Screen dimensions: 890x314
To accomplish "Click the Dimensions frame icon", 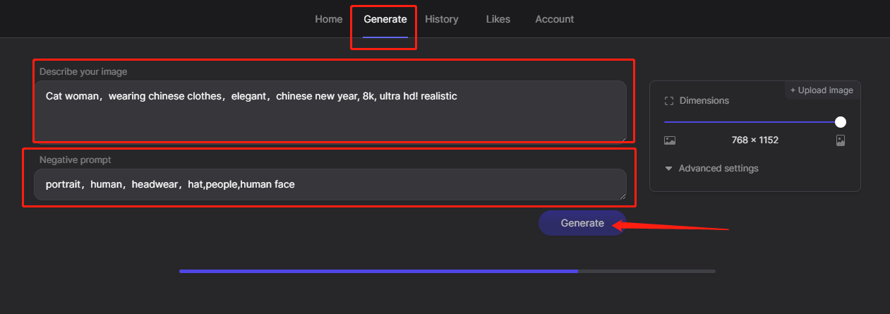I will tap(669, 101).
